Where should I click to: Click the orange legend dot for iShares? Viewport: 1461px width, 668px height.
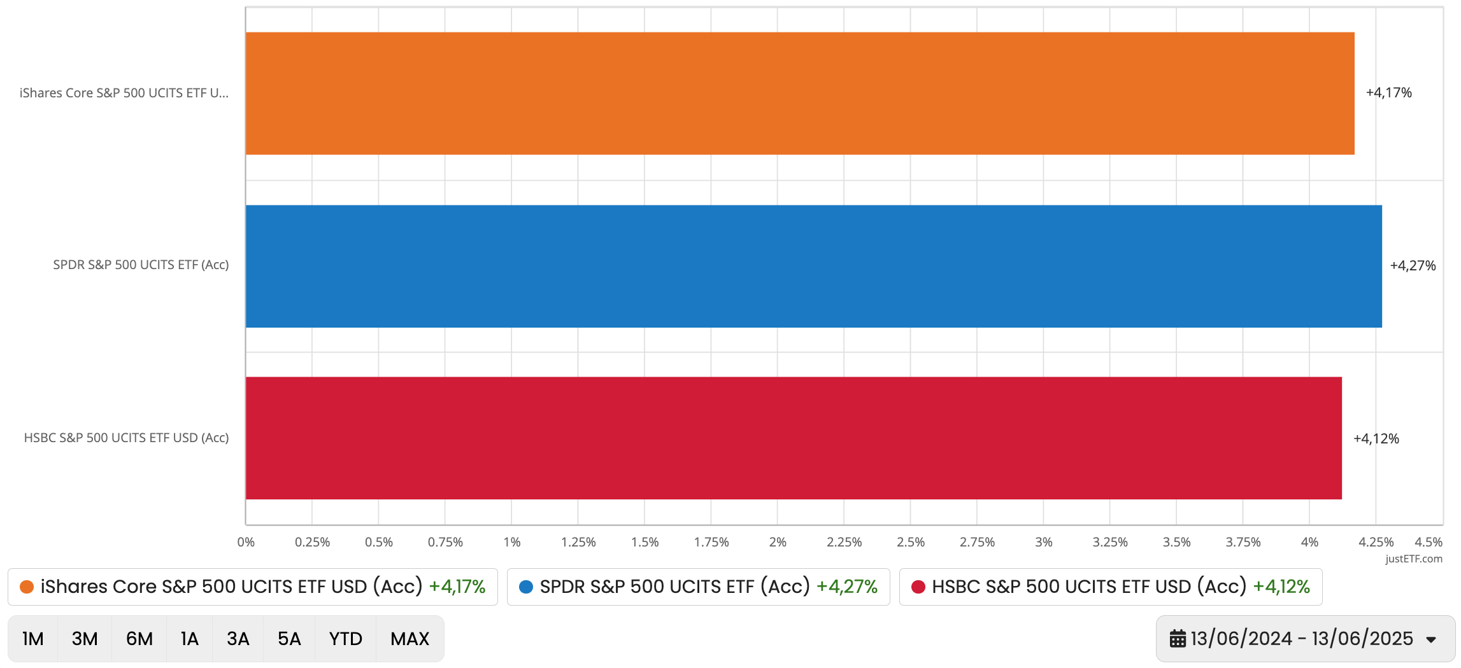[x=27, y=587]
